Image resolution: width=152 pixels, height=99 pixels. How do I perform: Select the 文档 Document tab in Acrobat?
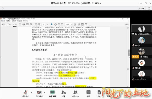15,25
